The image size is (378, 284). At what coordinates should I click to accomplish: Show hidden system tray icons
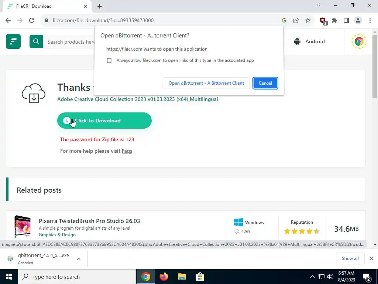(312, 277)
